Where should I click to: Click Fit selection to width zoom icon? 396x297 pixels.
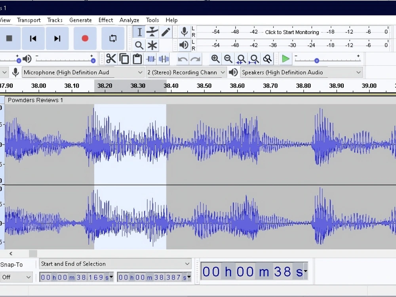pos(241,59)
